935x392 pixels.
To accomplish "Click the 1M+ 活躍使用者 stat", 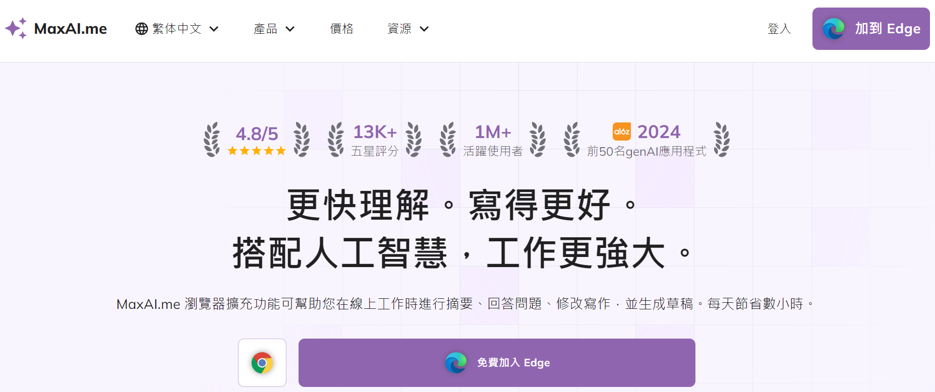I will point(493,140).
